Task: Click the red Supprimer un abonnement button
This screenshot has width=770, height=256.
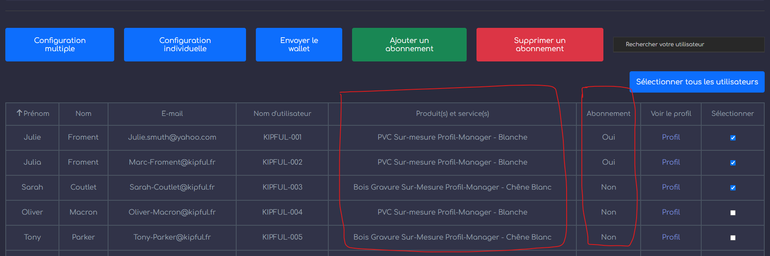Action: click(x=540, y=45)
